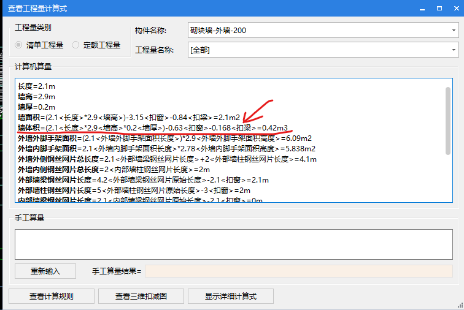Click the 外墙内侧钢丝网片总长度 line
This screenshot has height=310, width=464.
(114, 170)
